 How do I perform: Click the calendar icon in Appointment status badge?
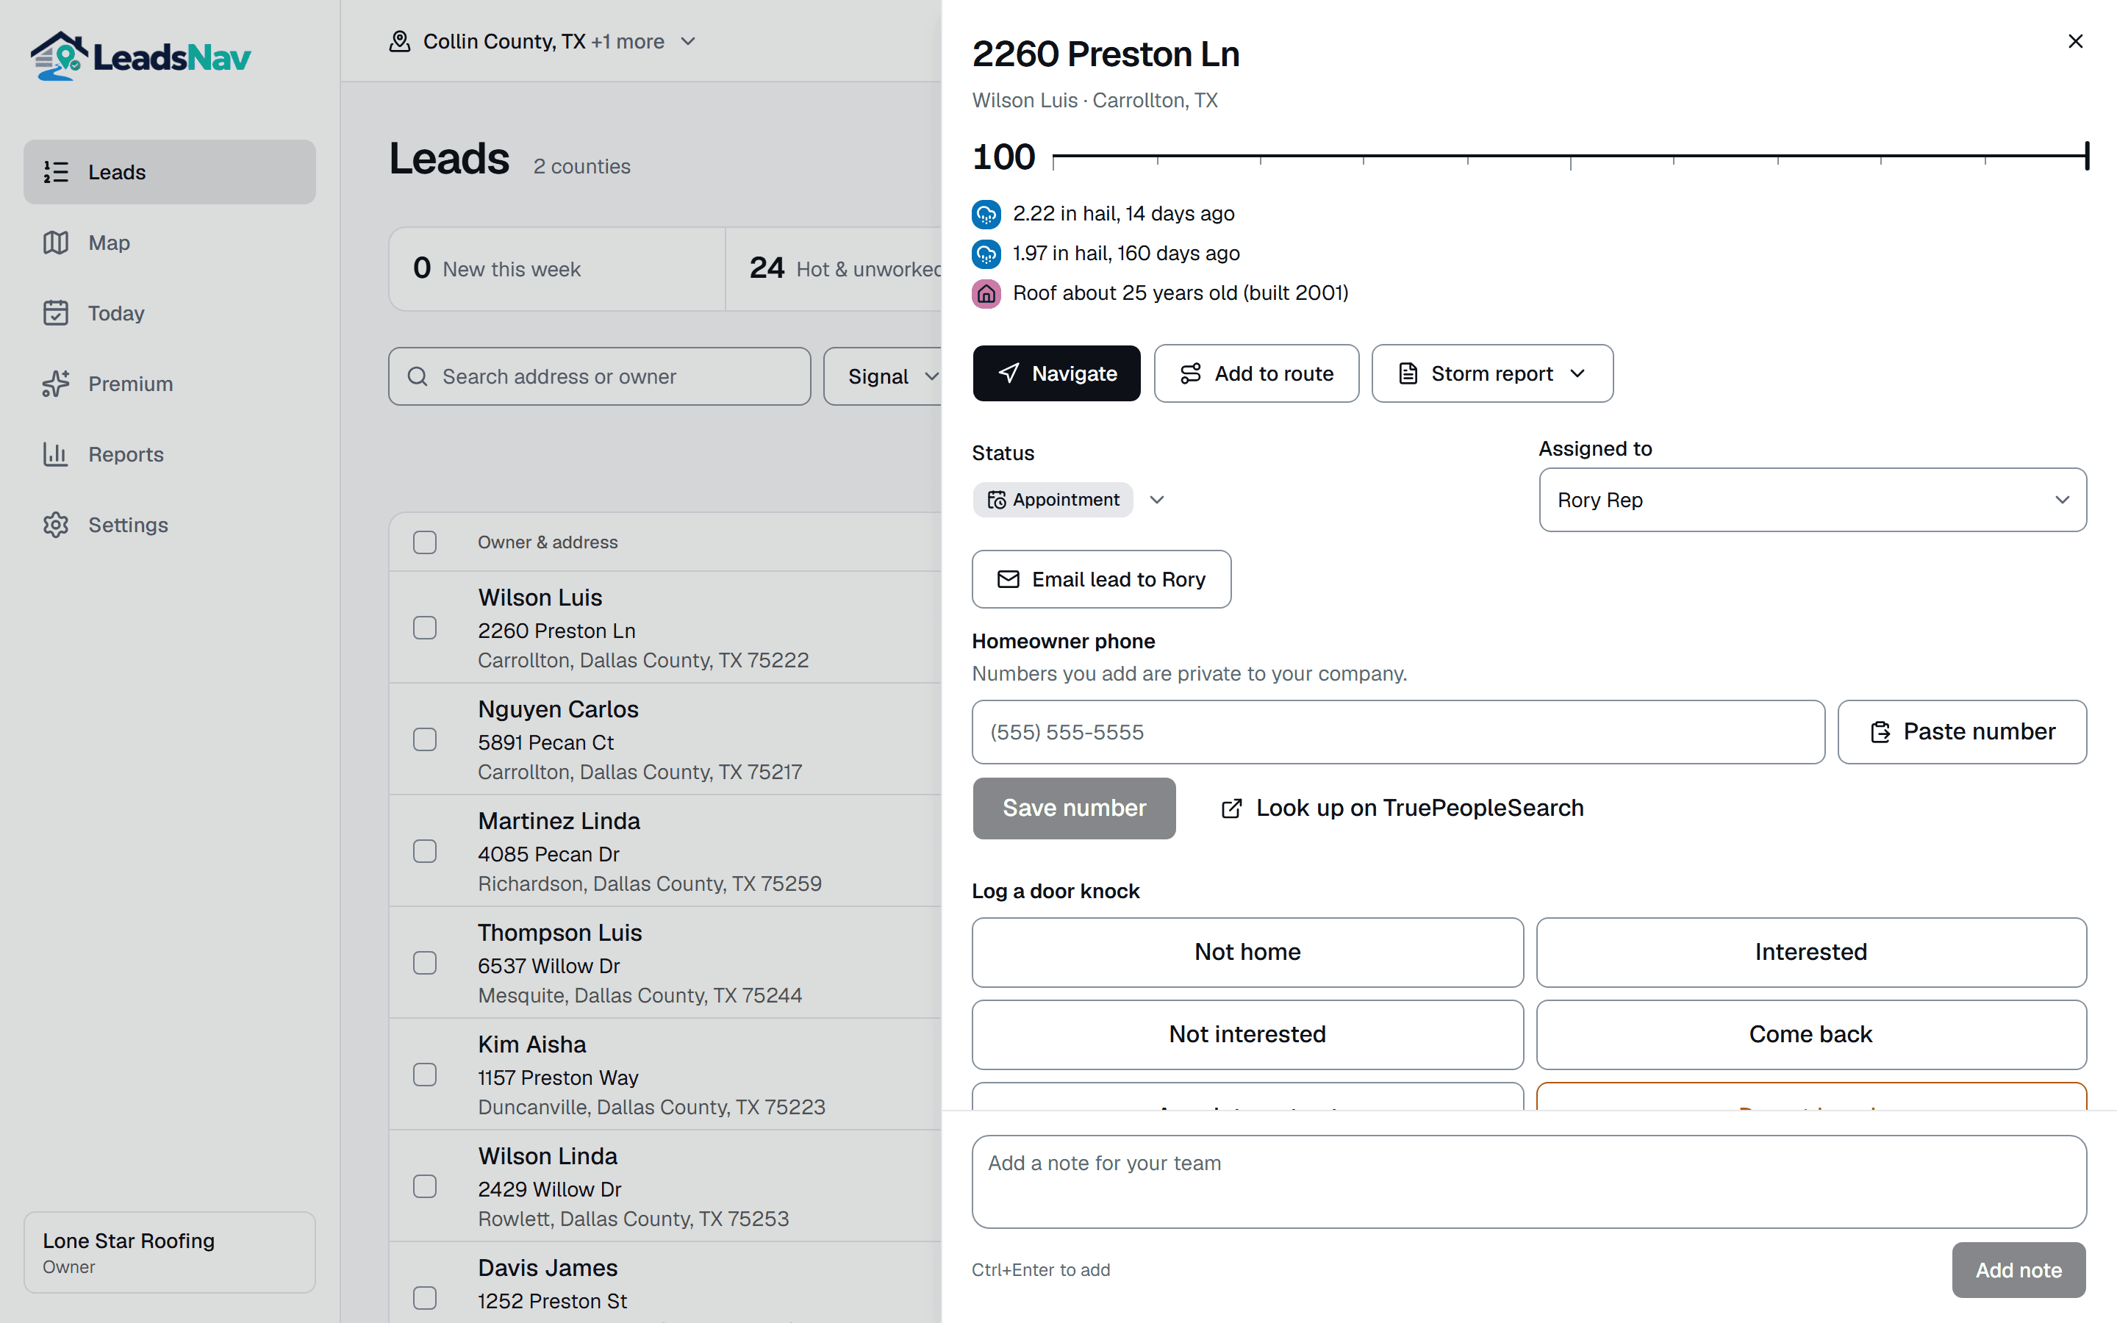point(997,500)
